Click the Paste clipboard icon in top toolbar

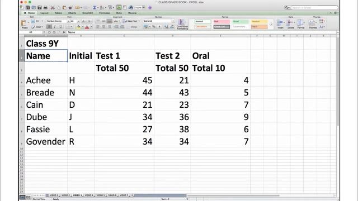tap(64, 7)
